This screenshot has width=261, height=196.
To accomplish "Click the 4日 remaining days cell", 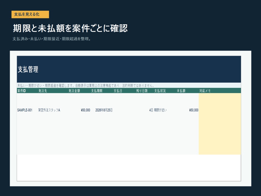I will [x=151, y=110].
